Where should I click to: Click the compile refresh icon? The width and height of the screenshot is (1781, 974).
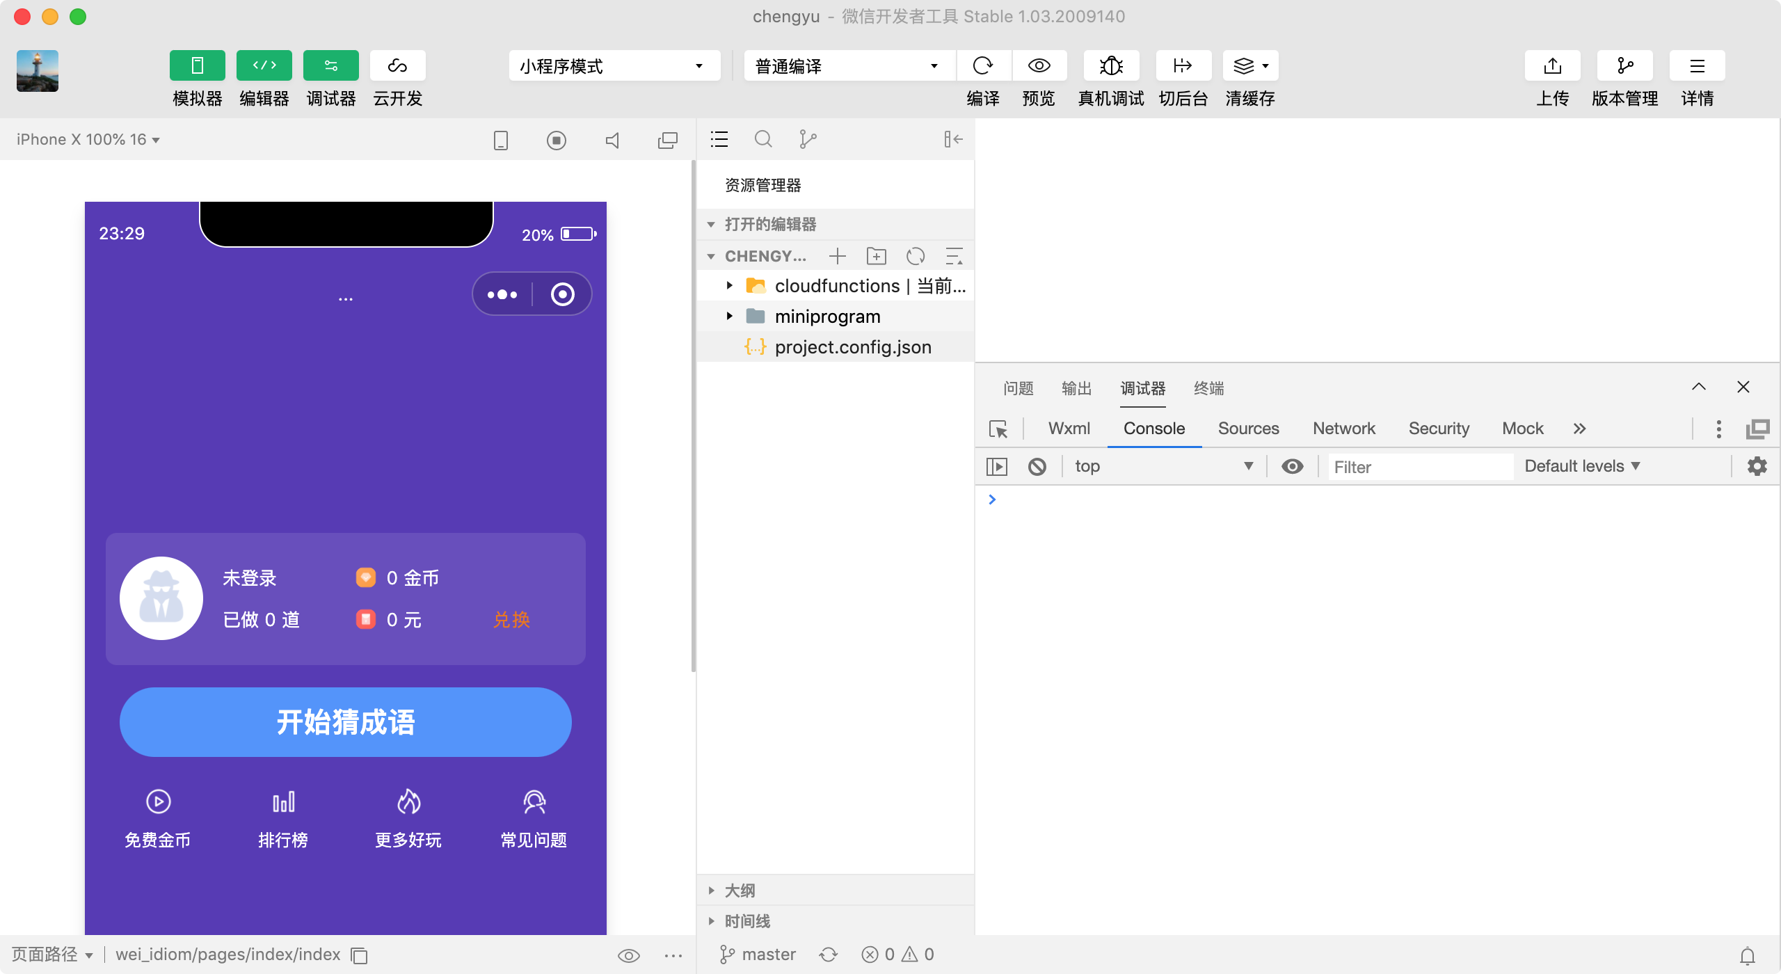point(983,66)
